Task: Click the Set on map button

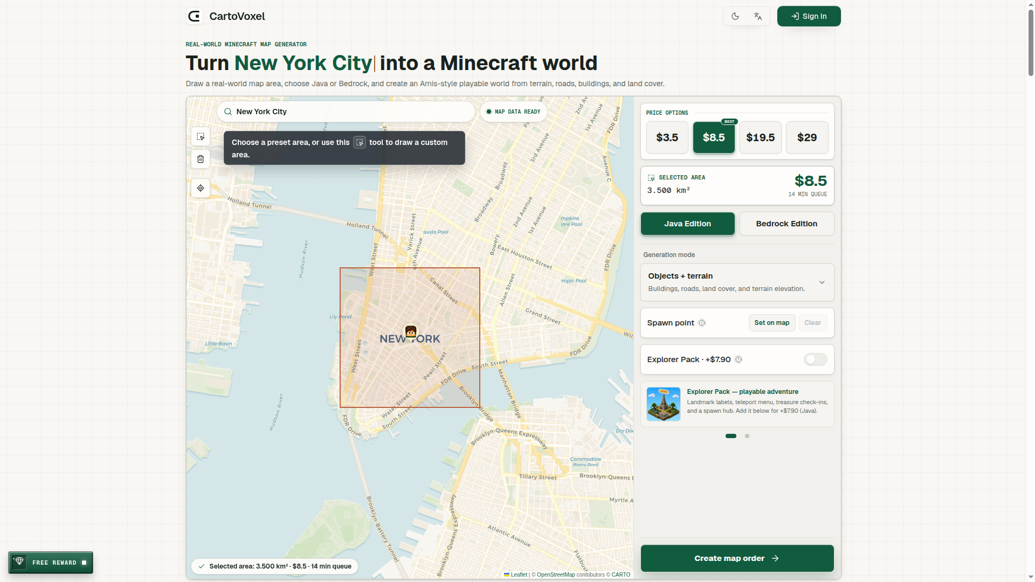Action: click(771, 323)
